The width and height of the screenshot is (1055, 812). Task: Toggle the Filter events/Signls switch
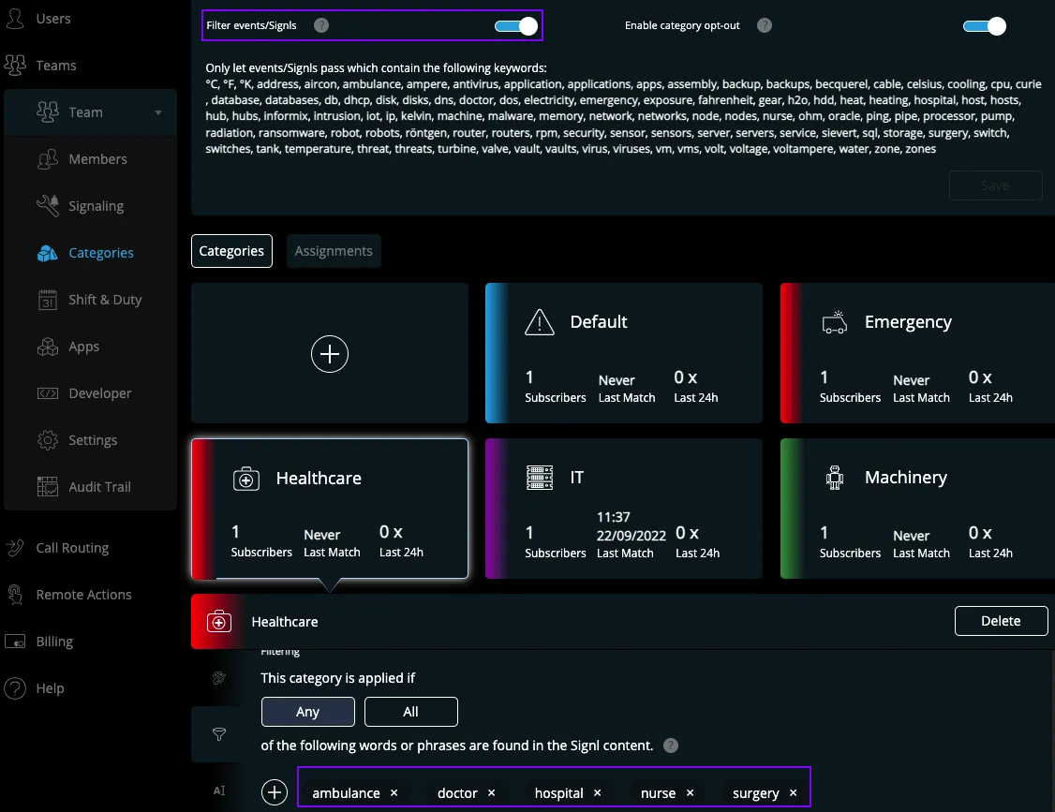(x=517, y=26)
